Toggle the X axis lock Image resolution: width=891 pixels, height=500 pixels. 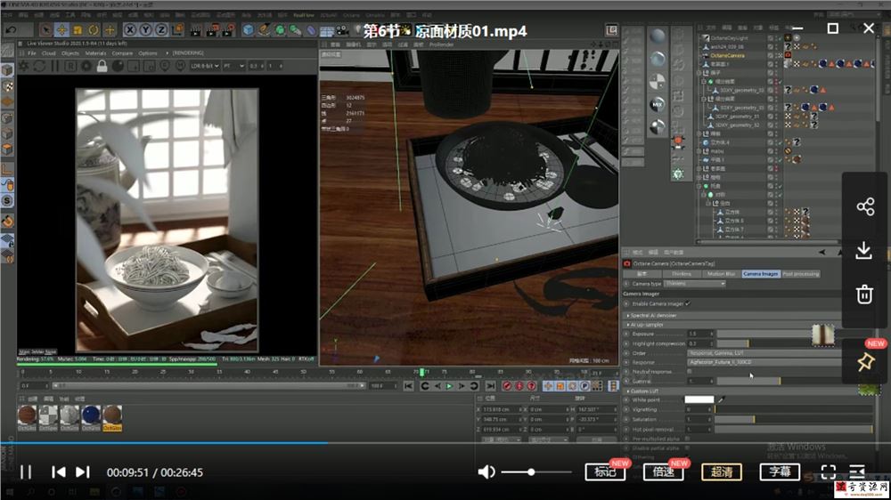pos(130,29)
